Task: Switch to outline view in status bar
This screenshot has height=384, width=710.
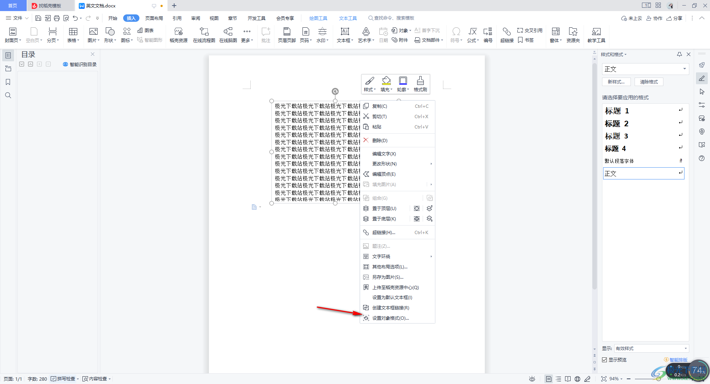Action: 558,379
